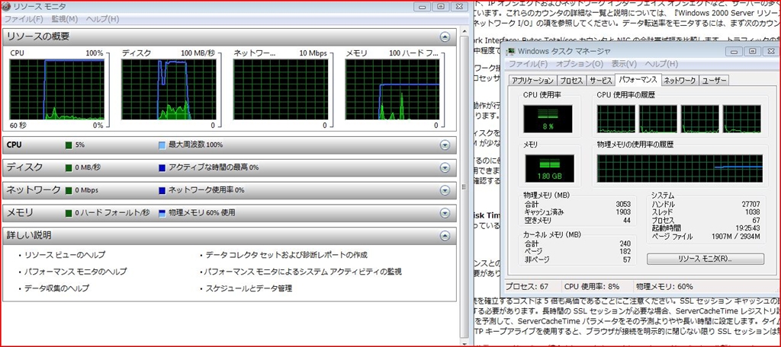Click the 起動時間 19:25:43 value
Viewport: 781px width, 347px height.
click(x=747, y=228)
